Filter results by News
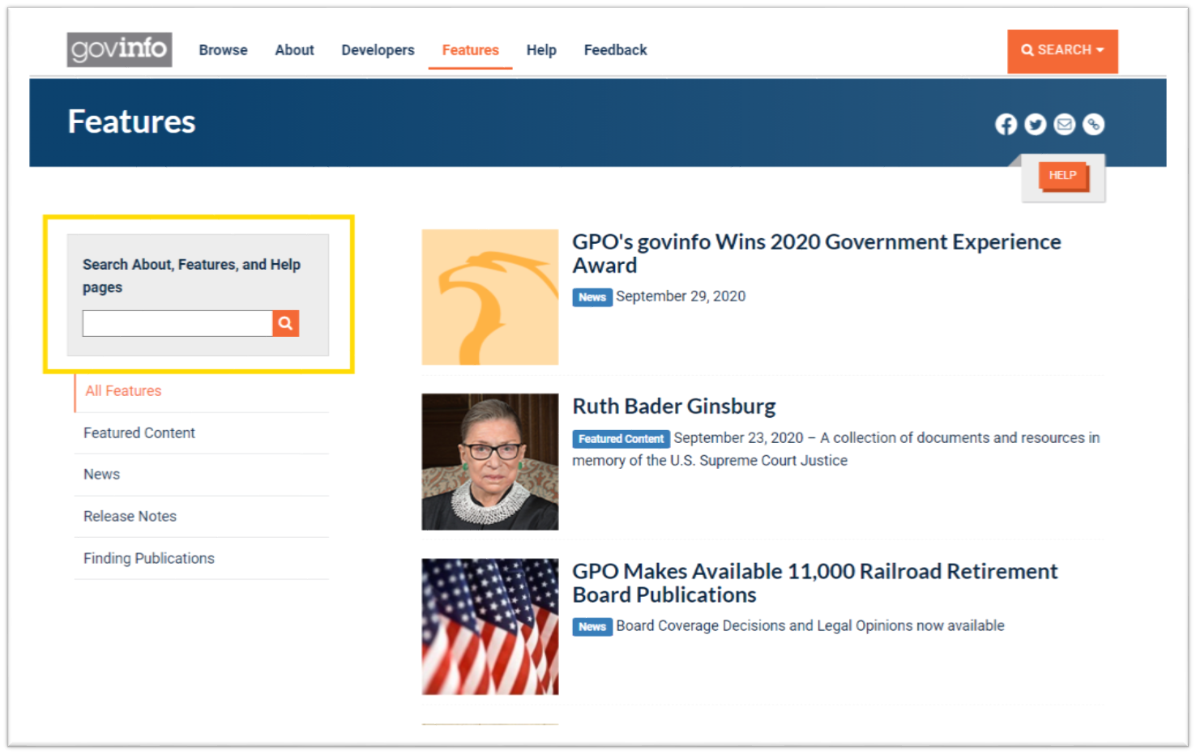 tap(100, 474)
